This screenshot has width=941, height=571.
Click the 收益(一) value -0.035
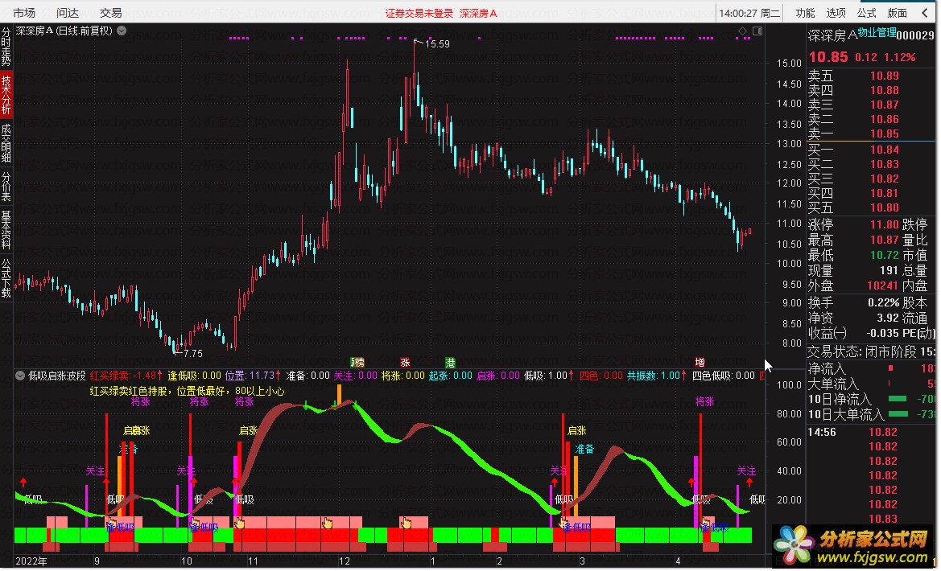click(882, 333)
